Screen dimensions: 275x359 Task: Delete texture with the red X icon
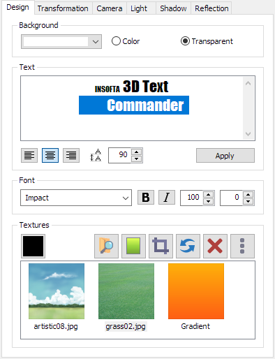[x=215, y=246]
